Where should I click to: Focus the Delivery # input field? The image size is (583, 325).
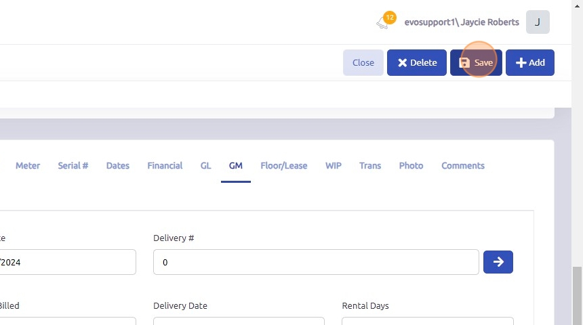316,262
